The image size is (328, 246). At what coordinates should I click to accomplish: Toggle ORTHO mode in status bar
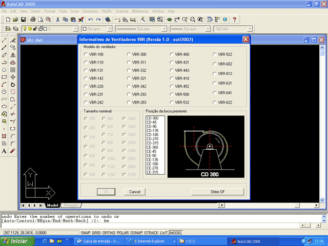click(109, 233)
